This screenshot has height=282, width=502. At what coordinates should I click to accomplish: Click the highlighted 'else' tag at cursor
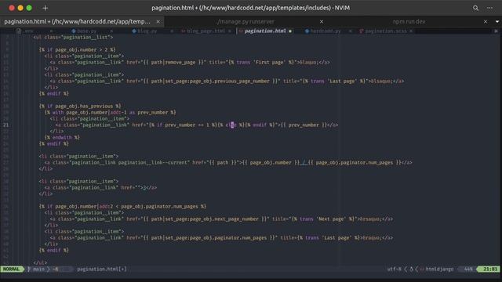click(x=231, y=125)
